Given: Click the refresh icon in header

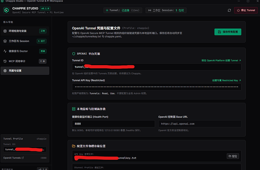Looking at the screenshot, I should [x=229, y=10].
